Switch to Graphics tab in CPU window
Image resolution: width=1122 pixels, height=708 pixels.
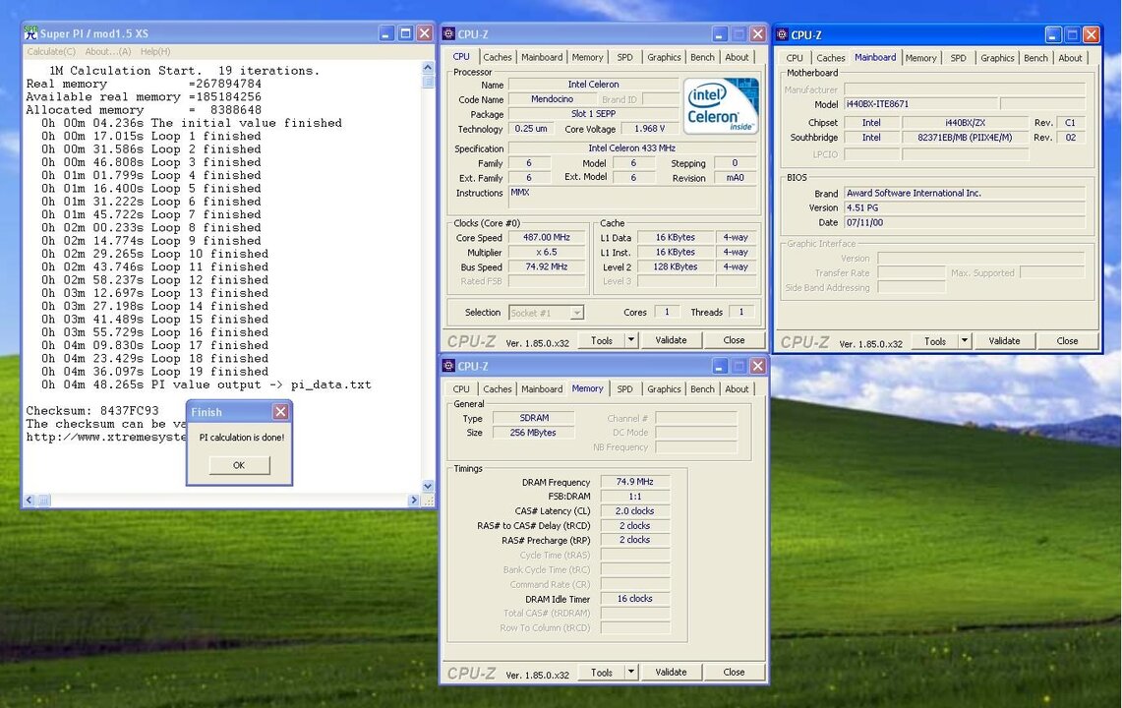coord(664,57)
